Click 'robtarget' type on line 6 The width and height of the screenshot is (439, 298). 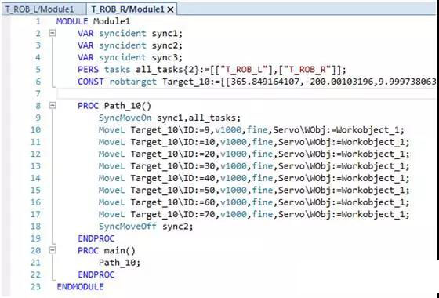click(x=133, y=82)
